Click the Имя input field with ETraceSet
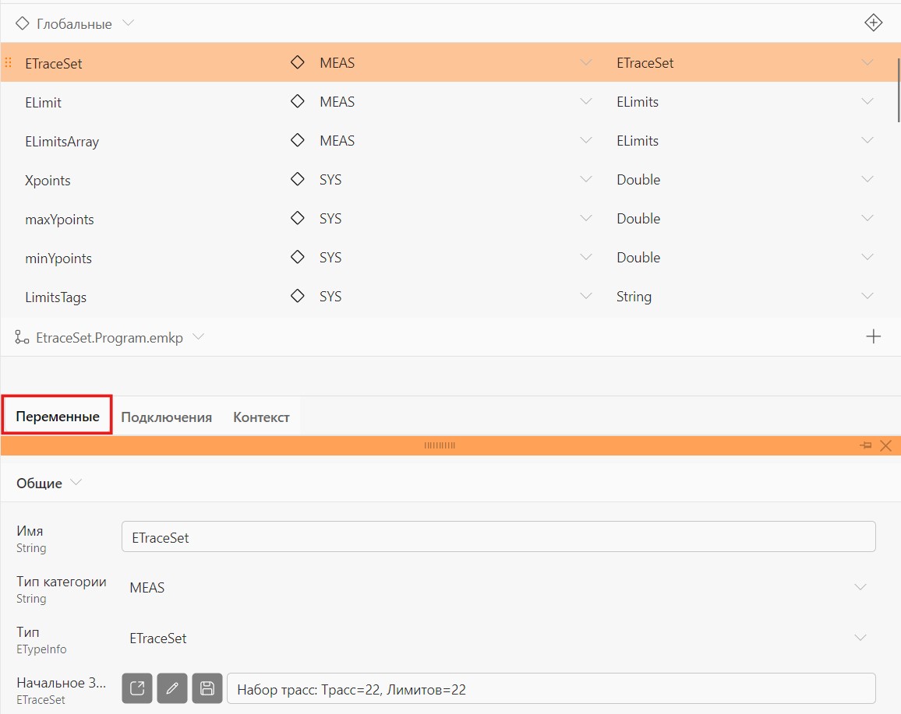 coord(498,536)
